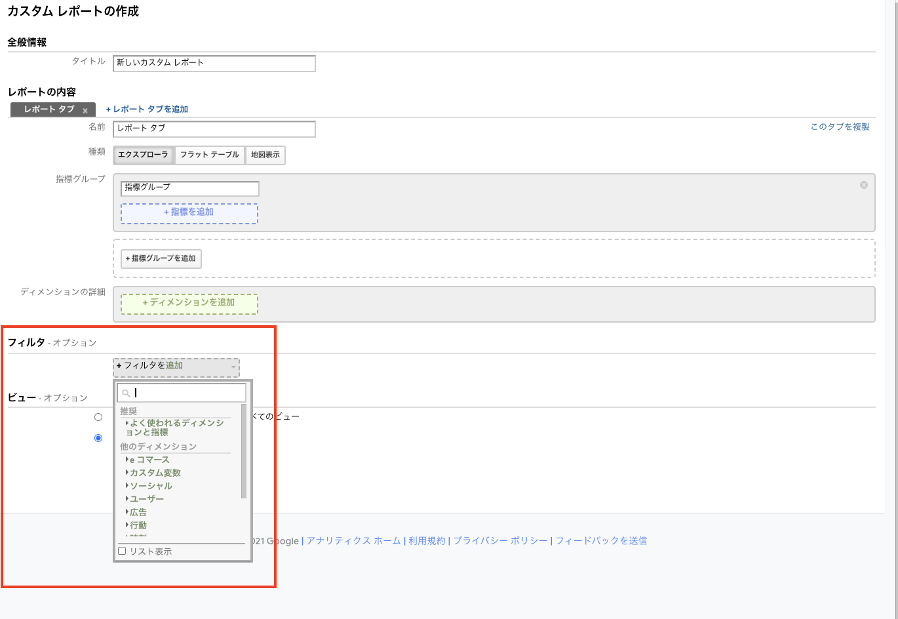This screenshot has height=619, width=898.
Task: Select the unselected view radio button
Action: (x=98, y=417)
